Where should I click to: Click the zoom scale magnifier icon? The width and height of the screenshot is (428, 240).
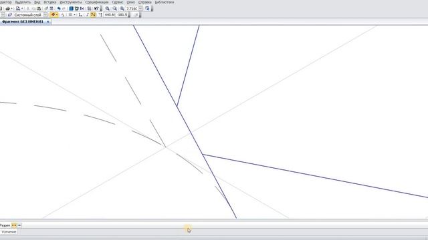[122, 9]
